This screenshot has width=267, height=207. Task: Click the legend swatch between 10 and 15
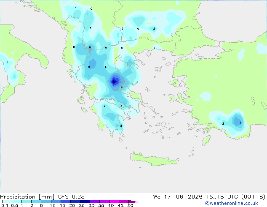[x=56, y=202]
